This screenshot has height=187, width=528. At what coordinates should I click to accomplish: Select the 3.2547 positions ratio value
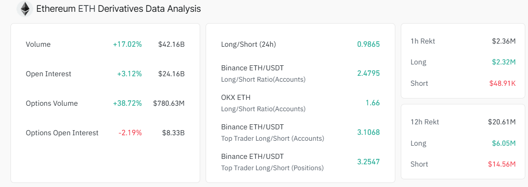pos(368,162)
